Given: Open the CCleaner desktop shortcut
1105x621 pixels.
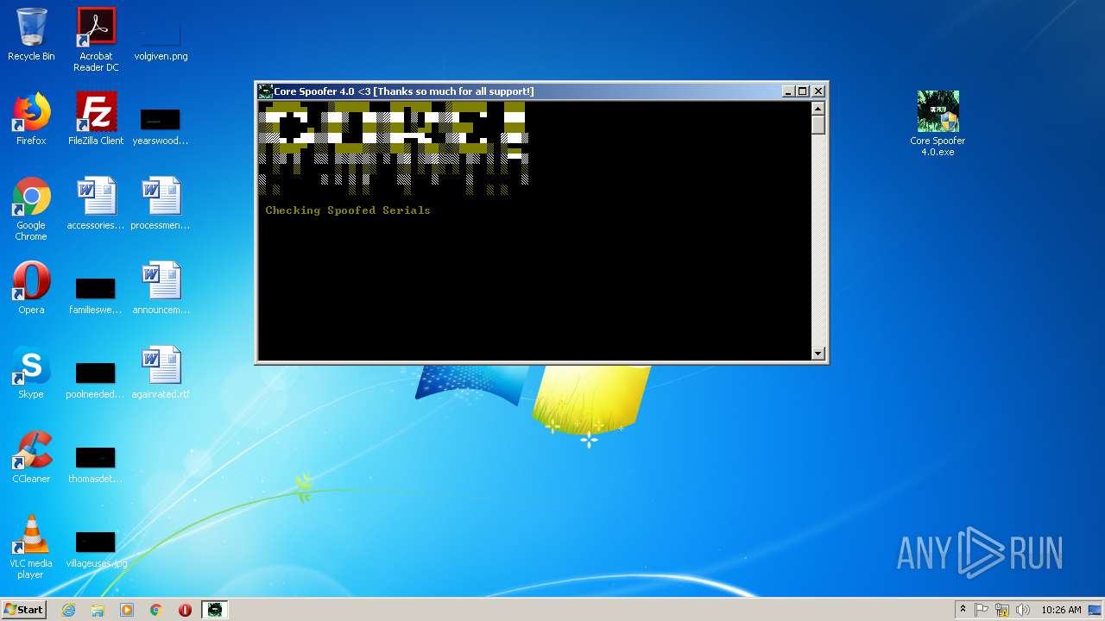Looking at the screenshot, I should tap(31, 457).
